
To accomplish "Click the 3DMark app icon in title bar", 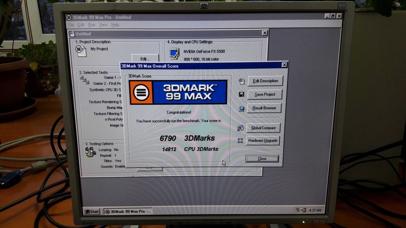I will coord(69,17).
